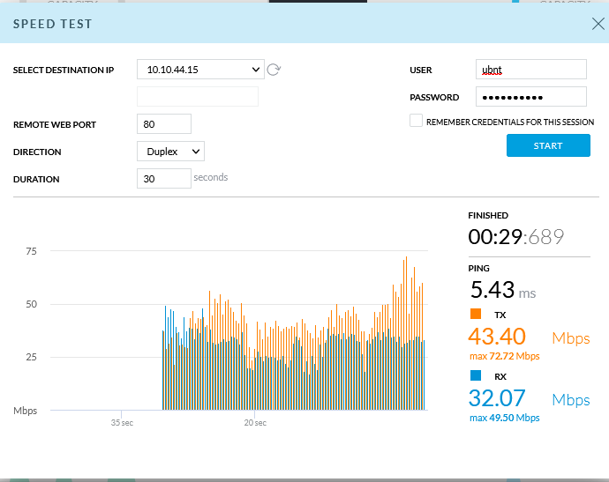Click the Remote Web Port field
Screen dimensions: 609x482
[164, 123]
